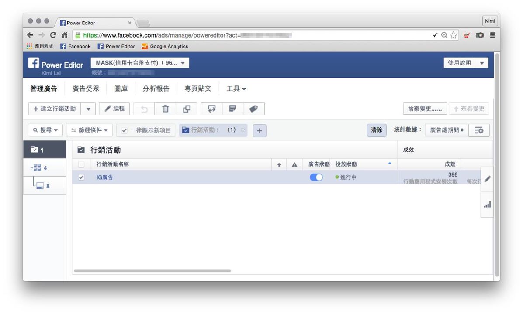This screenshot has width=523, height=314.
Task: Open the bar chart side panel icon
Action: tap(487, 205)
